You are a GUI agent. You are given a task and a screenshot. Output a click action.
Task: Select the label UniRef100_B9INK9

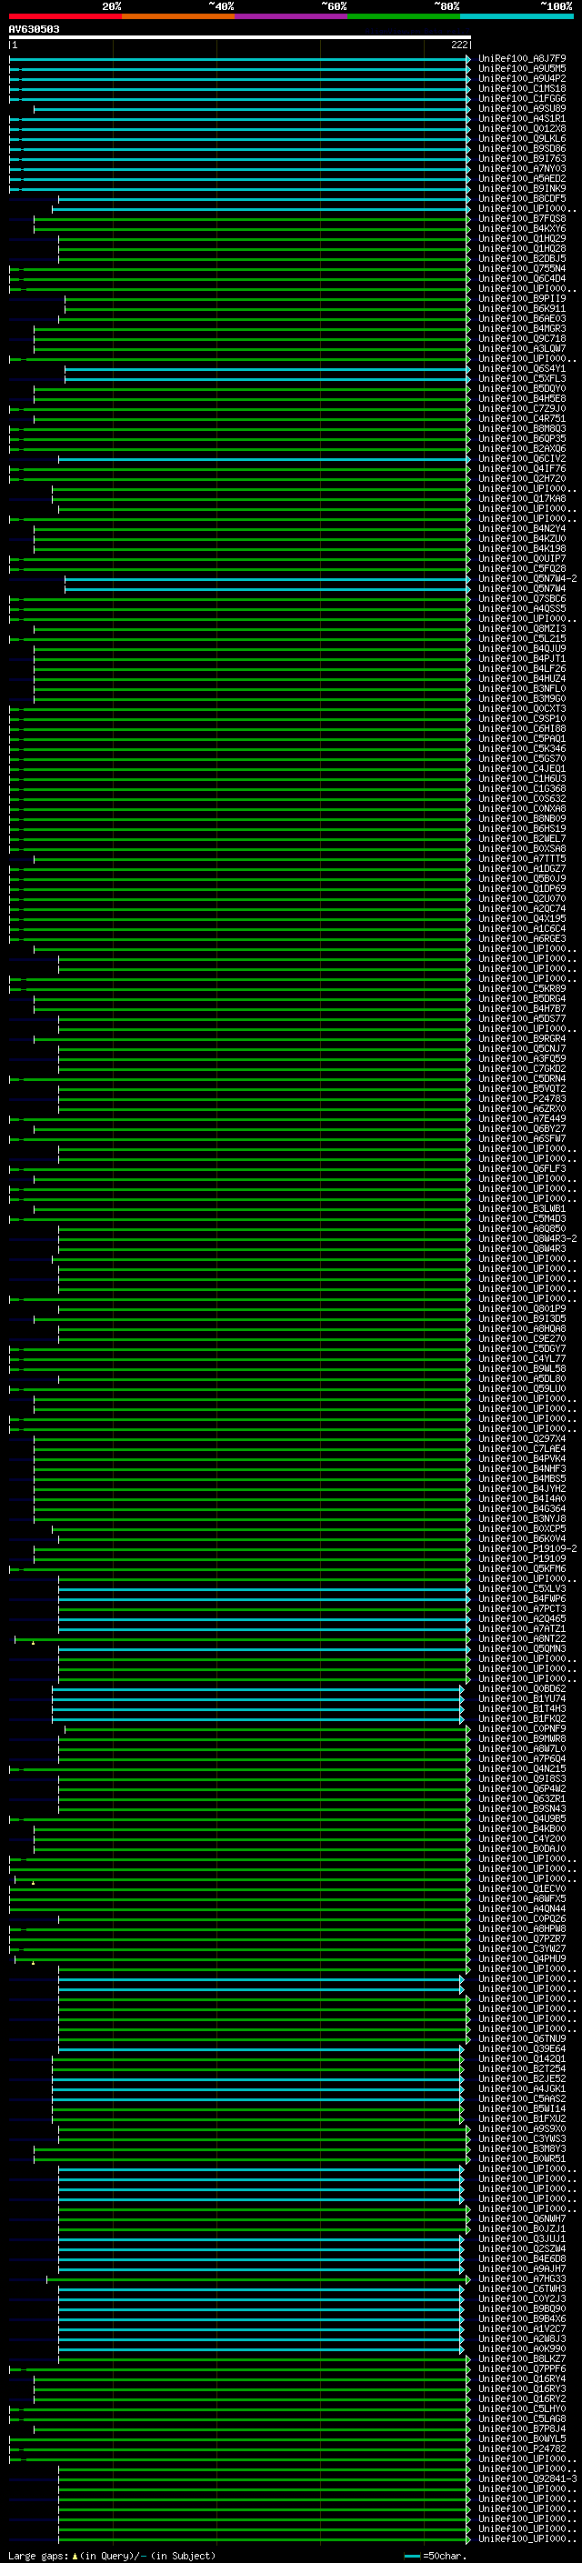[x=522, y=188]
